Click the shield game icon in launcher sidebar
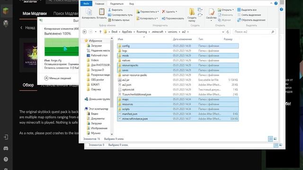Viewport: 303px width, 170px height. pos(6,24)
